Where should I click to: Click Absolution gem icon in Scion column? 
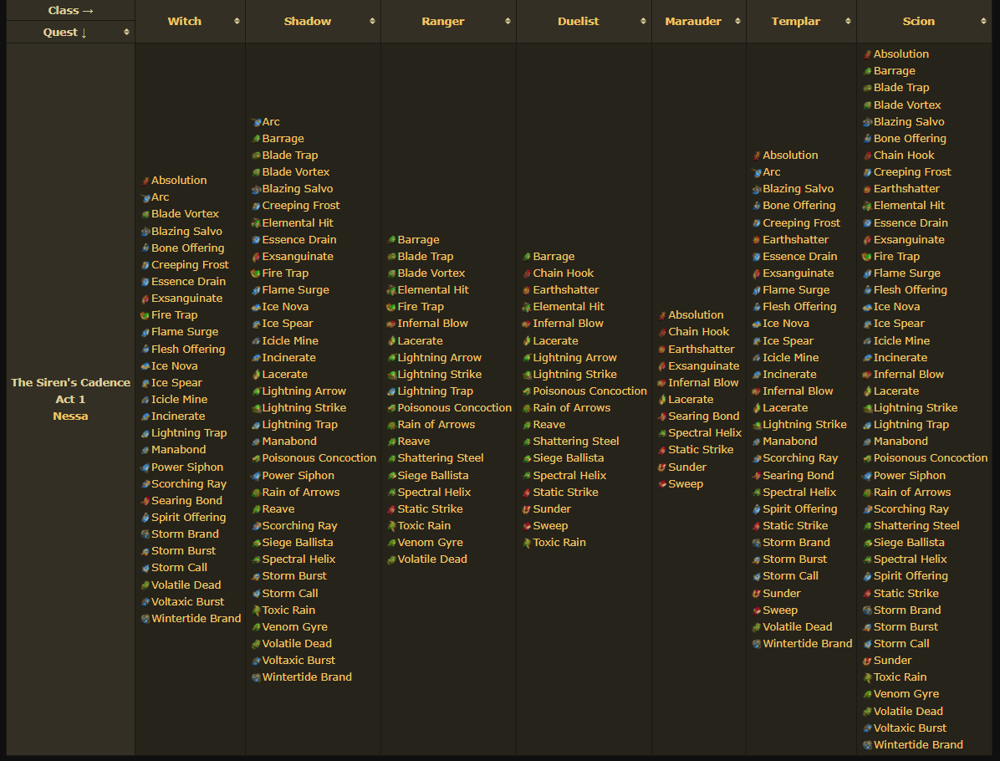[867, 54]
